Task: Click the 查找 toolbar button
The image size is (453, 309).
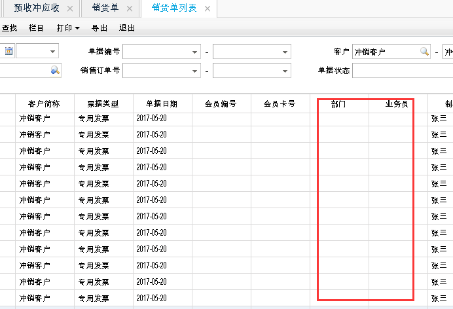Action: click(9, 28)
